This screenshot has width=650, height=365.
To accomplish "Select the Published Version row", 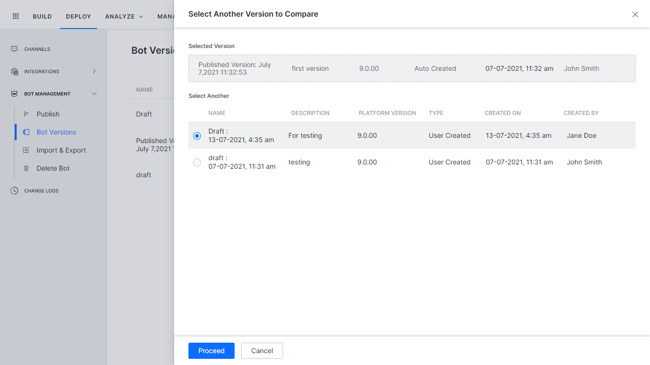I will [412, 68].
